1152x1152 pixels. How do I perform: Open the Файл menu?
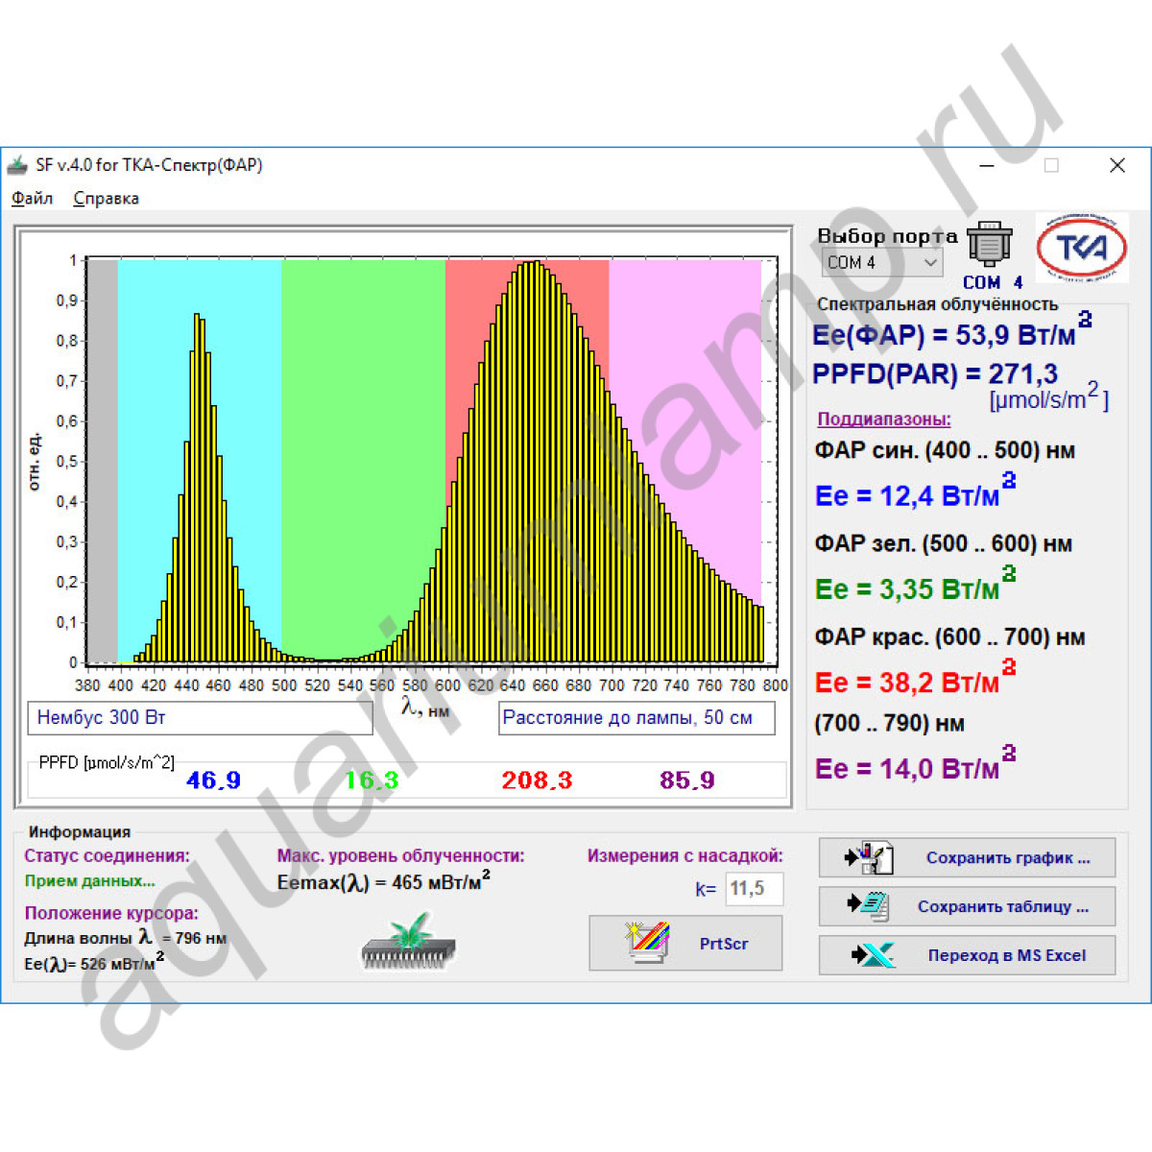32,199
